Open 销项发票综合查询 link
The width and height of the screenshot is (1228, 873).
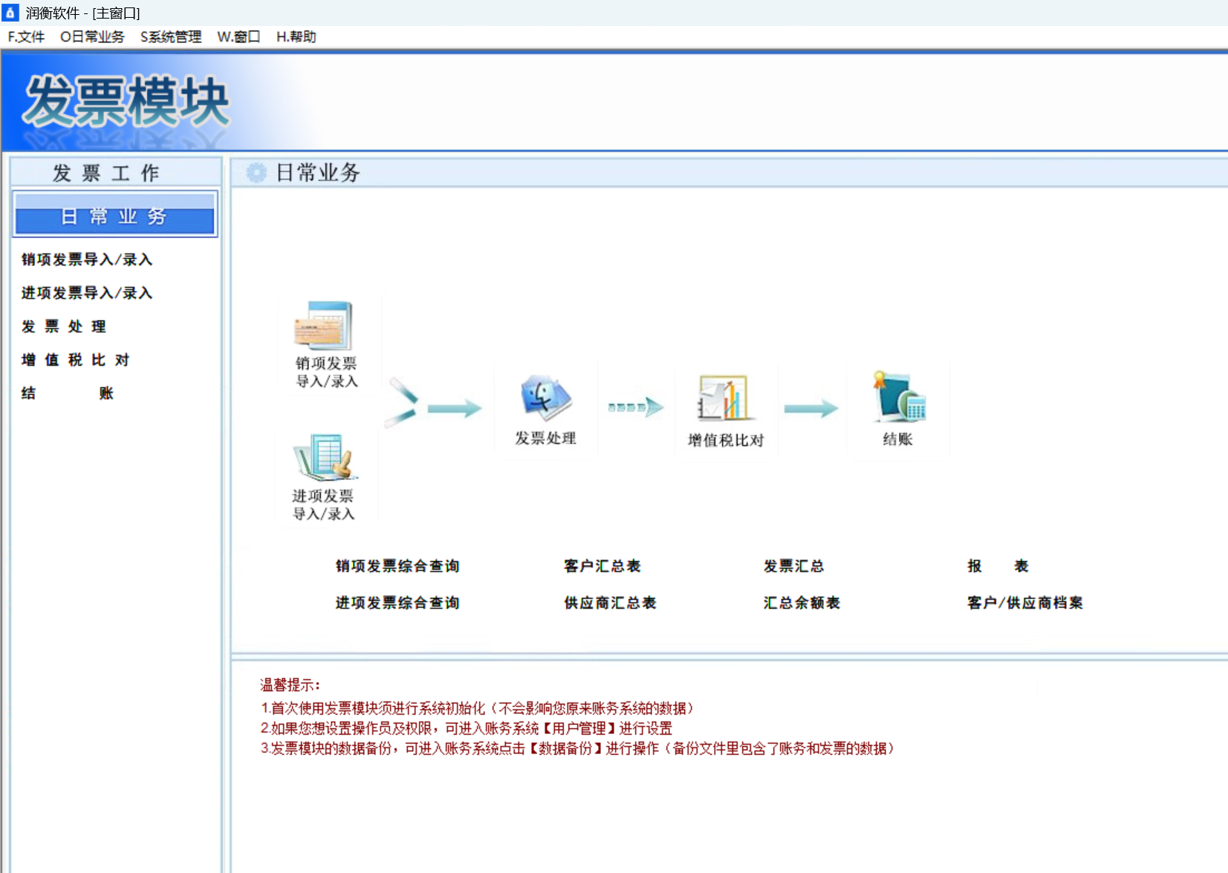pos(397,566)
